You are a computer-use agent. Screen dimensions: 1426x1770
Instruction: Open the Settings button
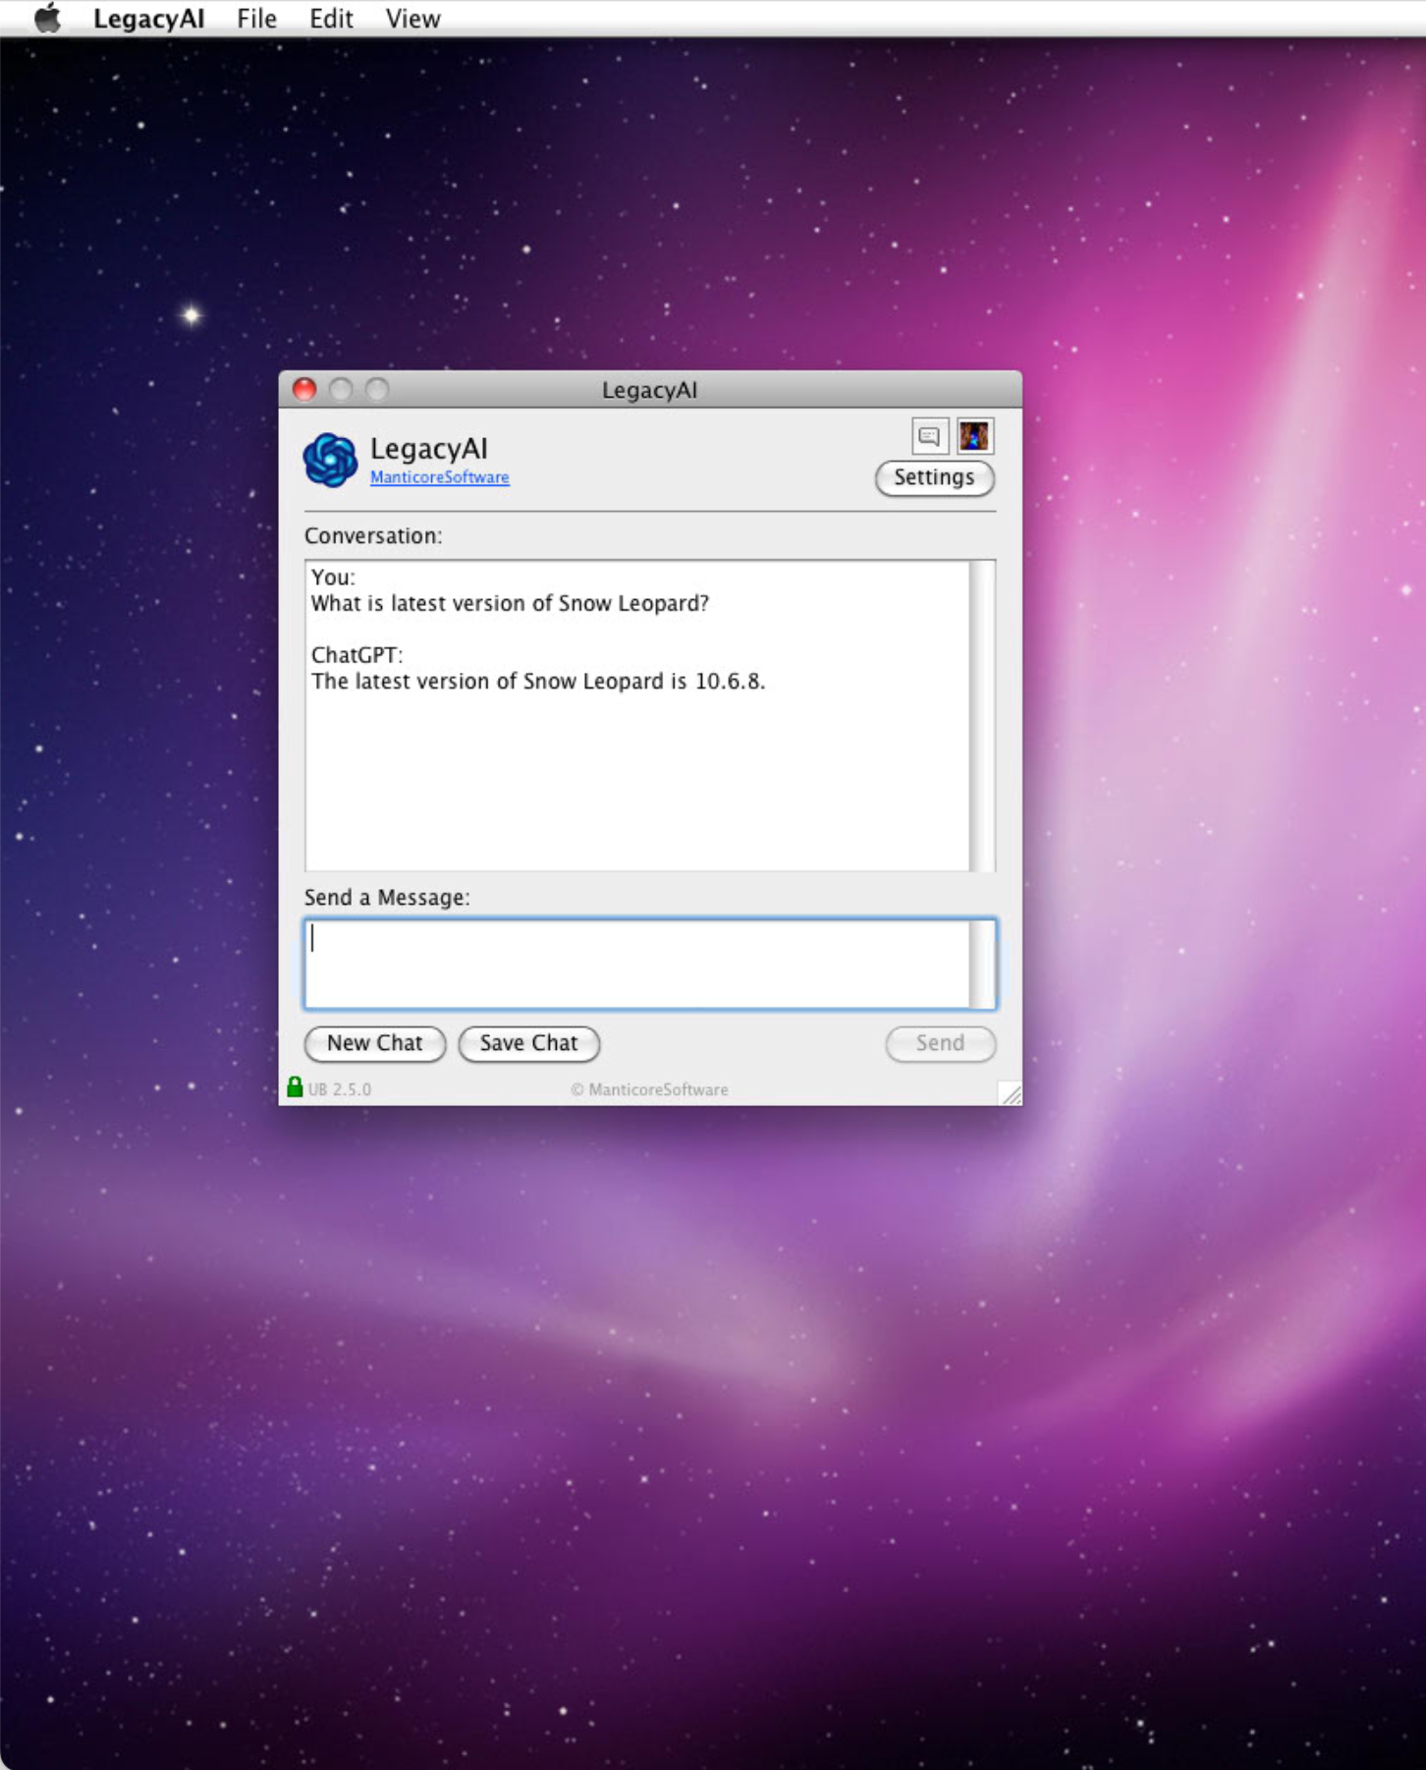(x=934, y=478)
